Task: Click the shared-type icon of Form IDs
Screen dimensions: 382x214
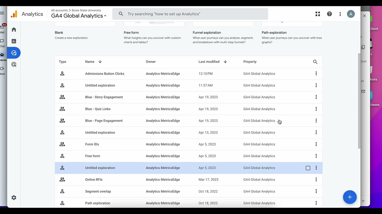Action: click(x=62, y=144)
